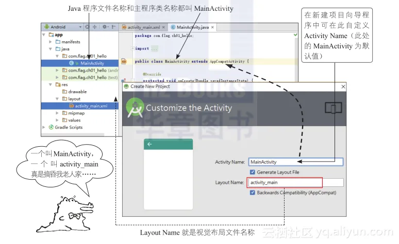This screenshot has height=244, width=399.
Task: Focus the Activity Name input field
Action: pos(296,162)
